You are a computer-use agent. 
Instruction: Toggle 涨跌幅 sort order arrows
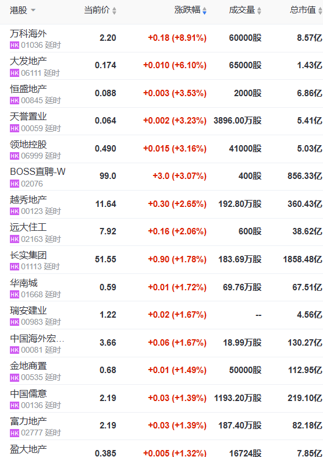click(204, 10)
